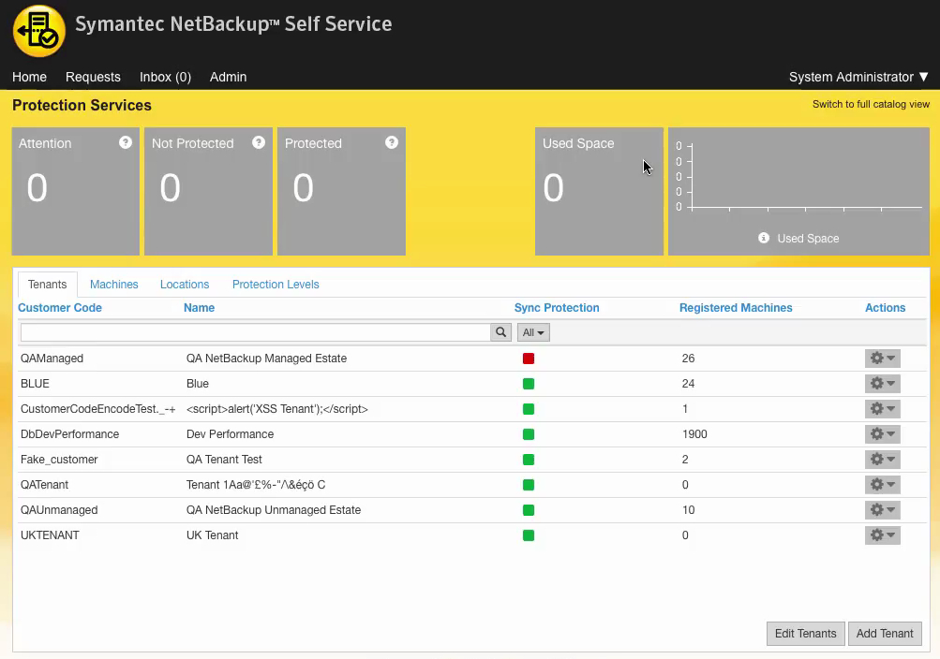This screenshot has width=940, height=659.
Task: Click the Edit Tenants button
Action: [805, 634]
